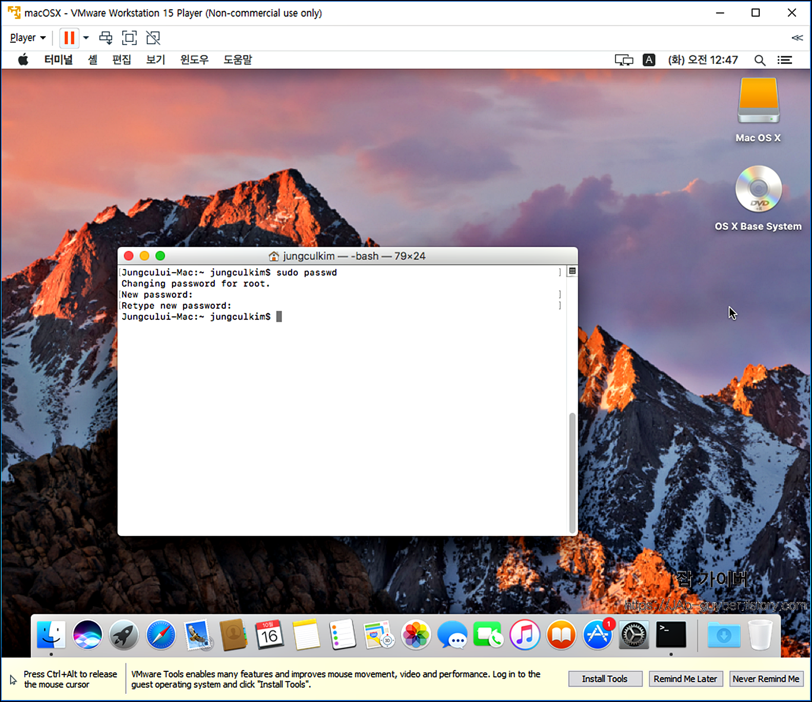The height and width of the screenshot is (702, 812).
Task: Click Terminal split pane icon top-right
Action: (572, 271)
